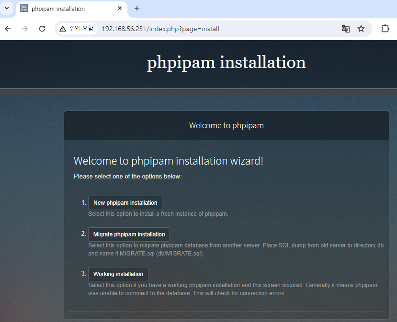Viewport: 397px width, 322px height.
Task: Expand the tab search dropdown arrow
Action: click(x=7, y=8)
